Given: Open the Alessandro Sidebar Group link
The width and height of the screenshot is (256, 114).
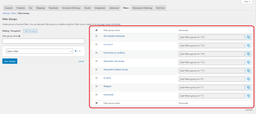Looking at the screenshot, I should click(116, 70).
